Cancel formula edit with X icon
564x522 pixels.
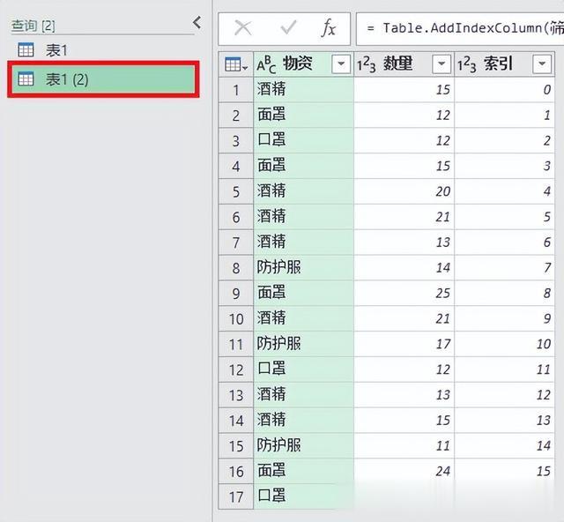pos(243,28)
